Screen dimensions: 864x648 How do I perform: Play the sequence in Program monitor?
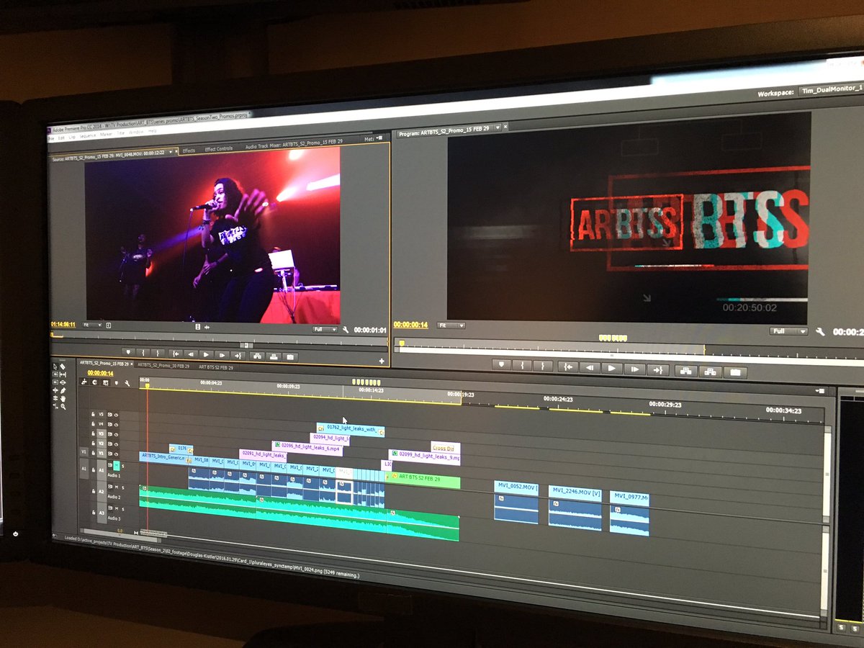tap(612, 367)
